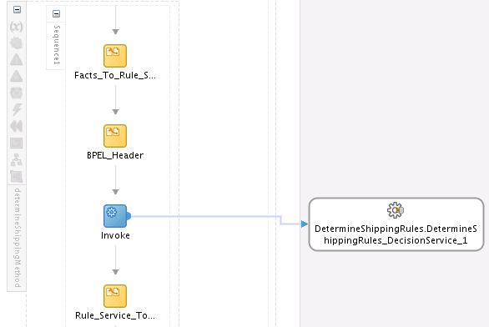489x327 pixels.
Task: Add catch-all branch via dotted triangle icon
Action: [x=16, y=76]
